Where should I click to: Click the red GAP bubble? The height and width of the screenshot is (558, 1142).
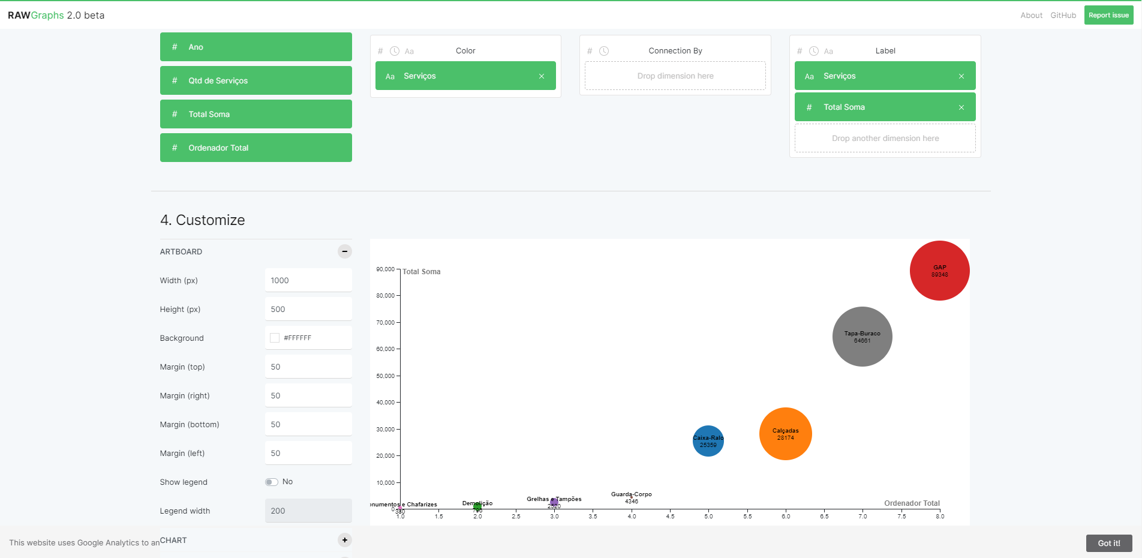(x=939, y=271)
